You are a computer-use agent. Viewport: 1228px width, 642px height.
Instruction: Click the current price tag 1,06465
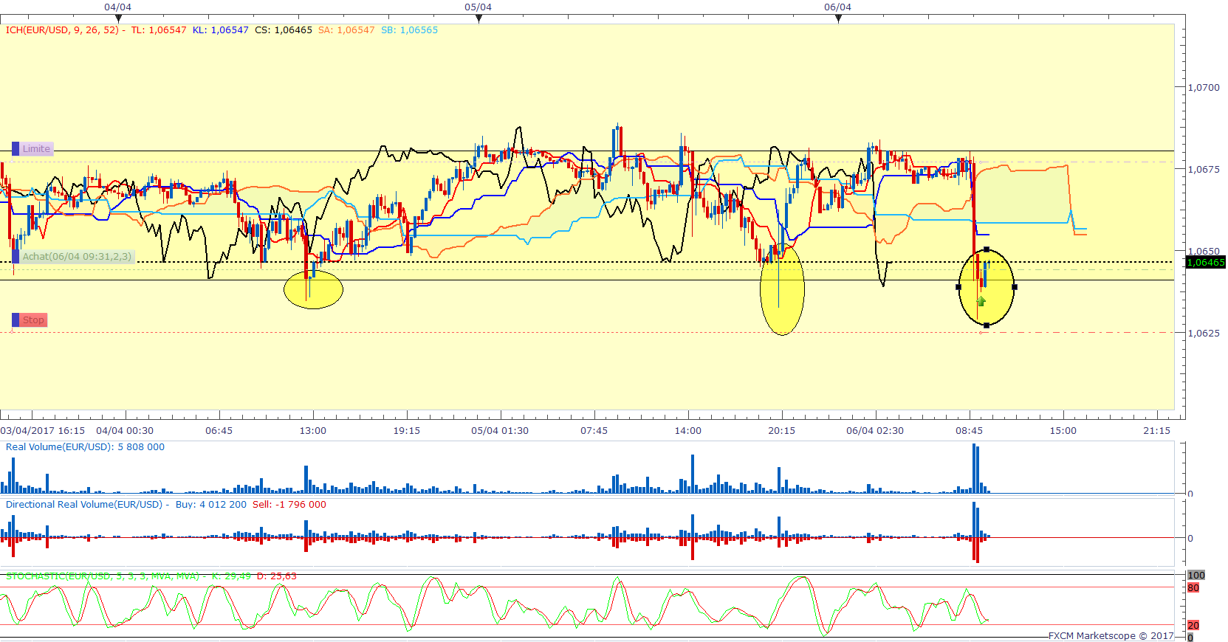1205,263
